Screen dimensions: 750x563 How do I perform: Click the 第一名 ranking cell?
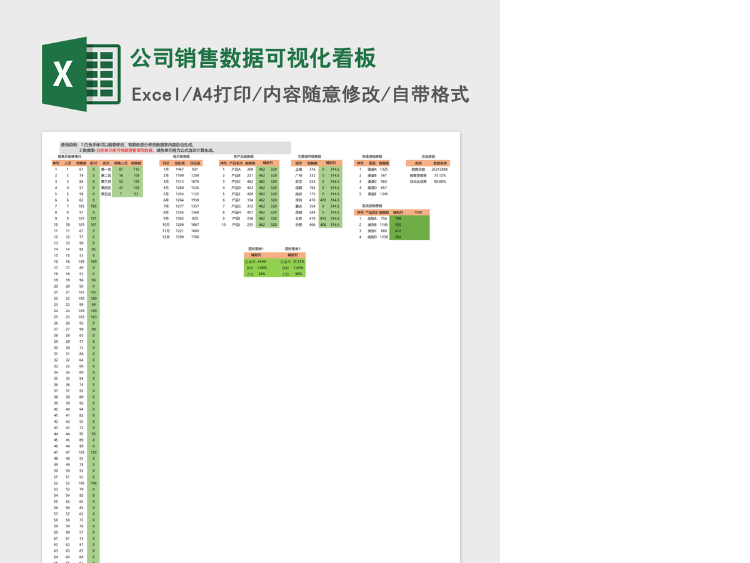point(106,169)
